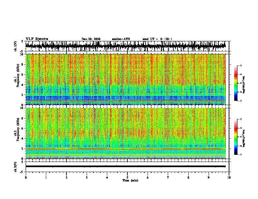The image size is (258, 199).
Task: Select the "start UT = 0 : 20: 1" text
Action: [157, 39]
